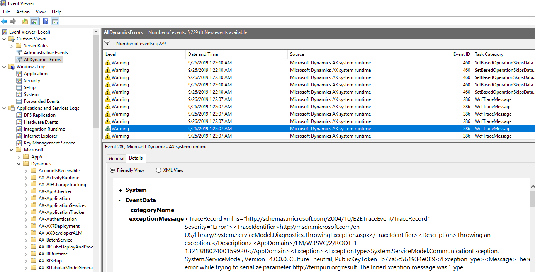Click the Hardware Events log icon
The width and height of the screenshot is (535, 272).
pyautogui.click(x=19, y=122)
